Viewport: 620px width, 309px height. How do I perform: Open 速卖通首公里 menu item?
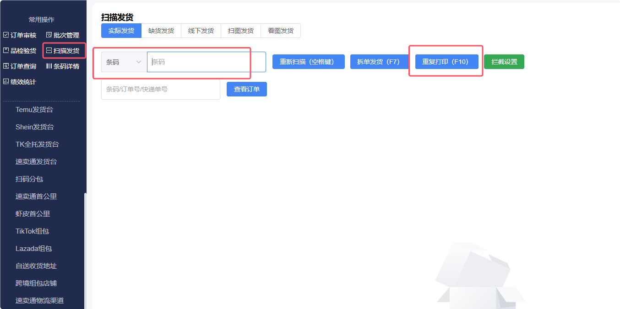36,196
